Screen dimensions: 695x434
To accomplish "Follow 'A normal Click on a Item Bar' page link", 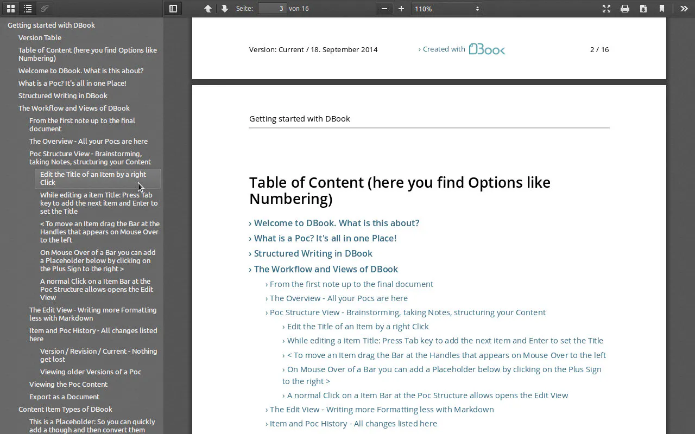I will click(x=425, y=395).
